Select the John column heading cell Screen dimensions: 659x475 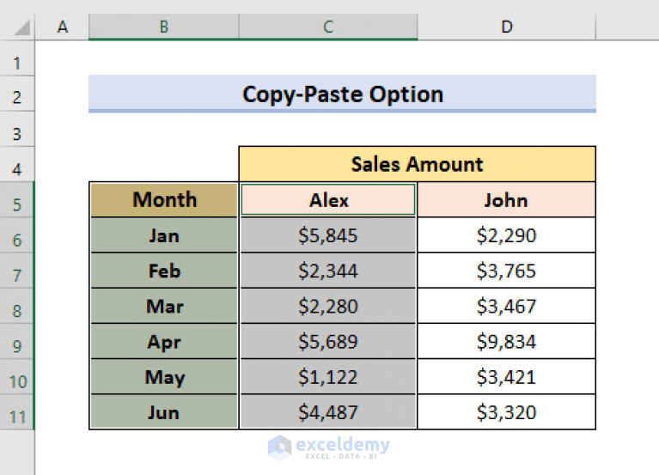coord(506,200)
